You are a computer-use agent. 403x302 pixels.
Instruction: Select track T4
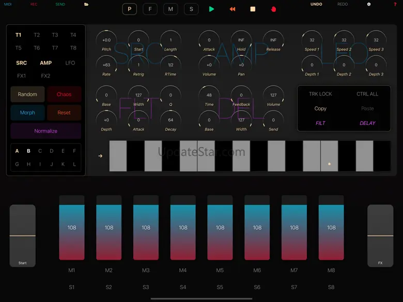(x=73, y=35)
